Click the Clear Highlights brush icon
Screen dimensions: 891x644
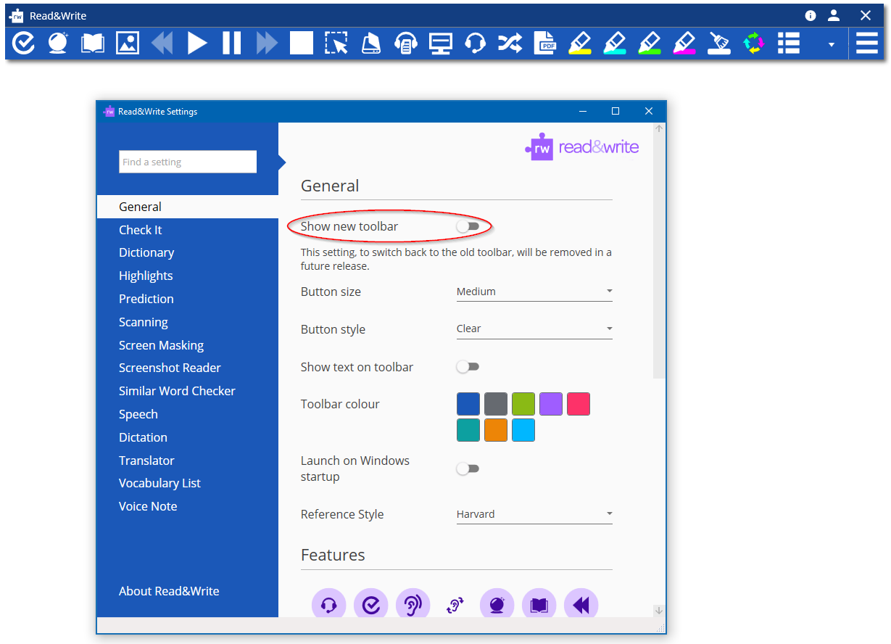point(719,43)
